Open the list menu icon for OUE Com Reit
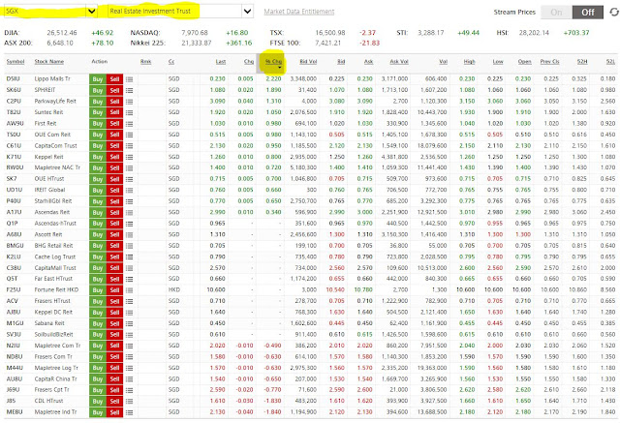Viewport: 620px width, 423px height. tap(129, 135)
